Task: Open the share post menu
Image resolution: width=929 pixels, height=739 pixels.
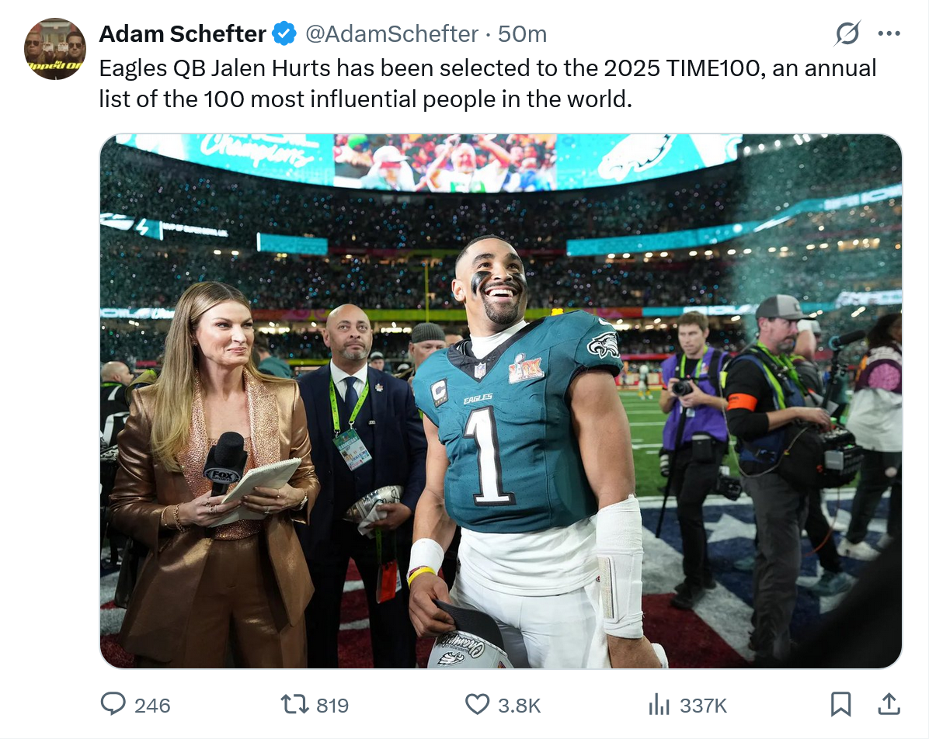Action: 889,704
